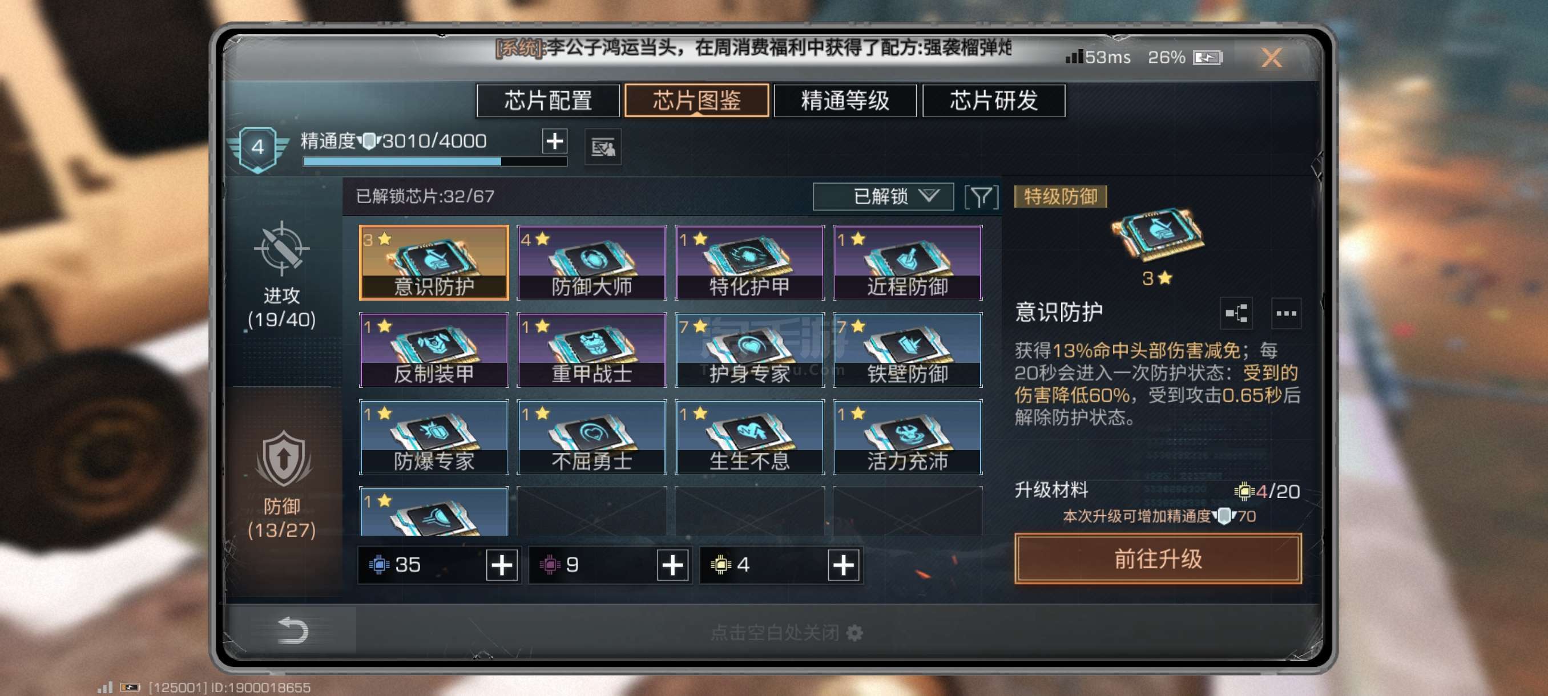Select the 防御 defense shield category
This screenshot has height=696, width=1548.
[x=281, y=484]
